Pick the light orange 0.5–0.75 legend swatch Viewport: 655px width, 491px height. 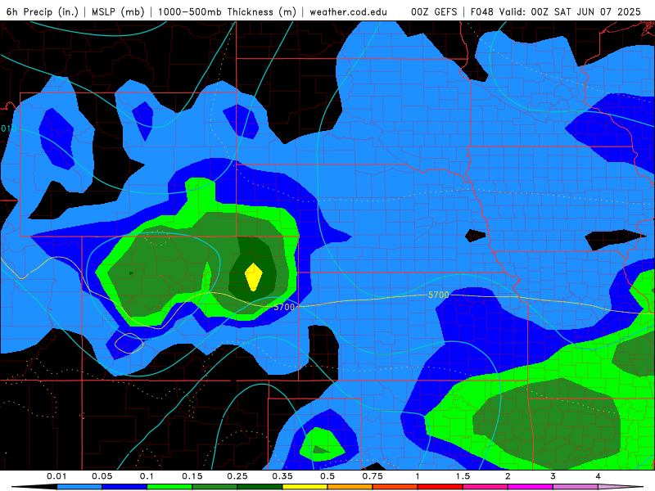(x=350, y=487)
